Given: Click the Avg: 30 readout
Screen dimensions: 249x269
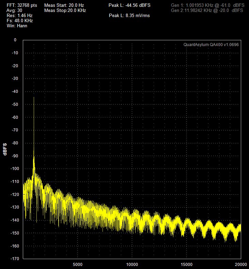Looking at the screenshot, I should pos(14,11).
